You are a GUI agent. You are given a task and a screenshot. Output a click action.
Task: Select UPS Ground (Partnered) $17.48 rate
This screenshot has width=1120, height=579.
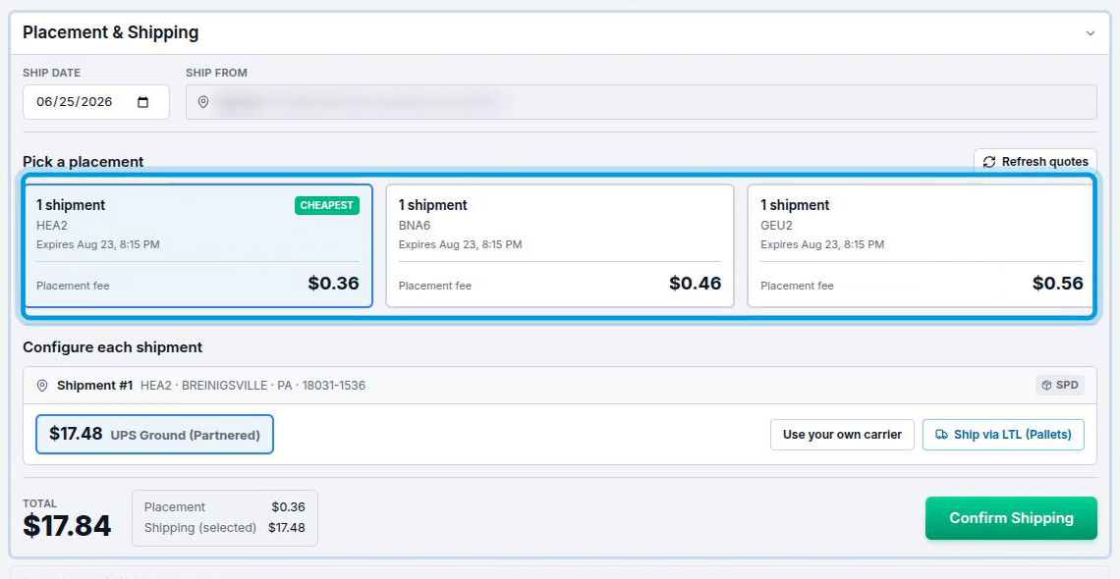[x=154, y=434]
